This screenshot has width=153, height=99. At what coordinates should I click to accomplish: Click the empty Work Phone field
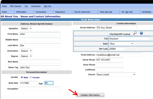coord(109,65)
